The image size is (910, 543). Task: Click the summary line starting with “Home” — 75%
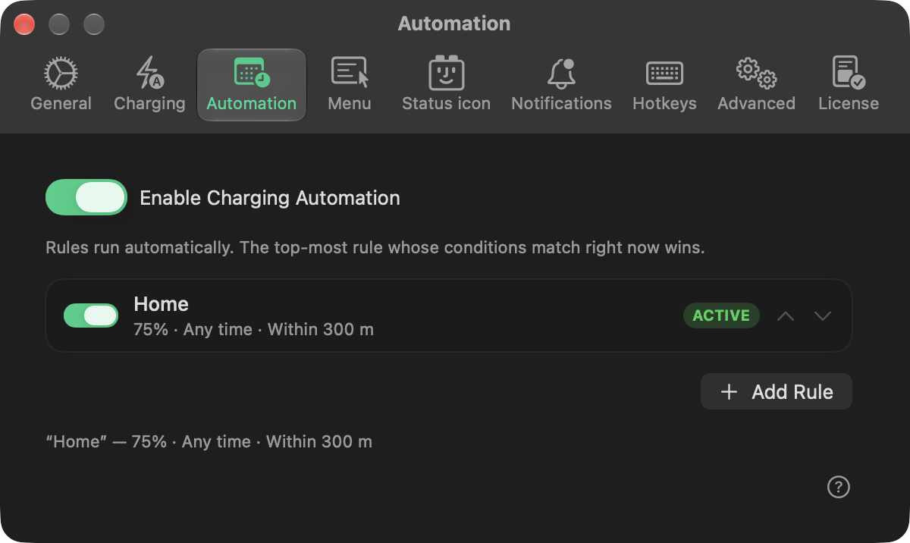pyautogui.click(x=209, y=441)
